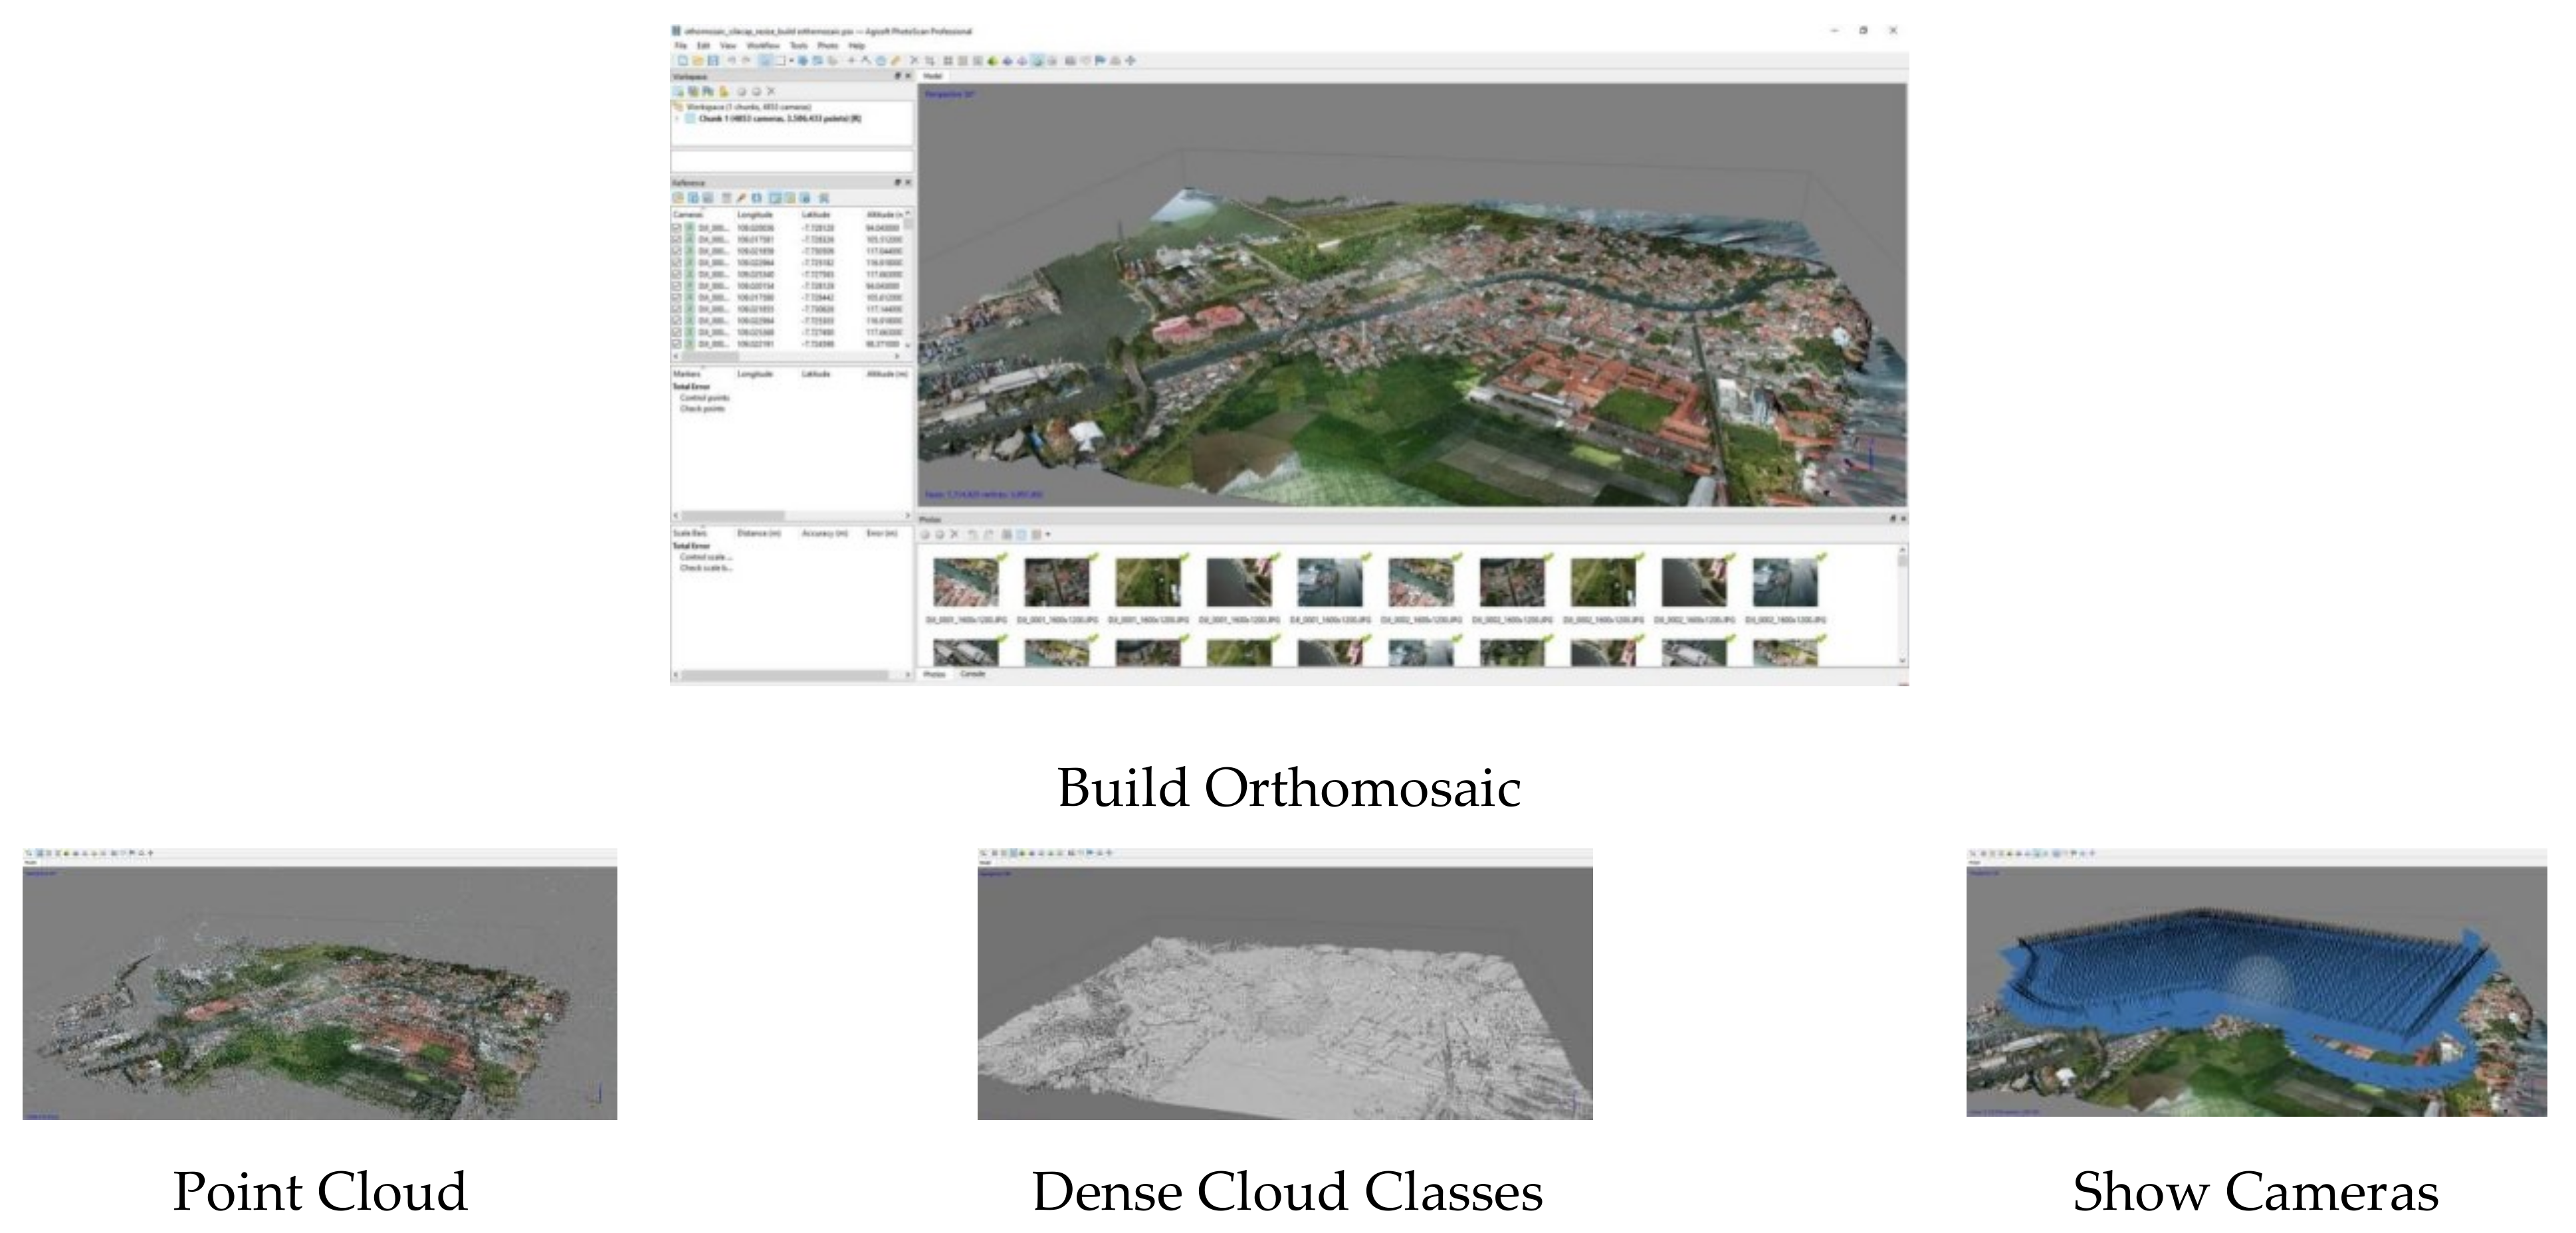Viewport: 2576px width, 1233px height.
Task: Switch to the Console tab
Action: [x=972, y=674]
